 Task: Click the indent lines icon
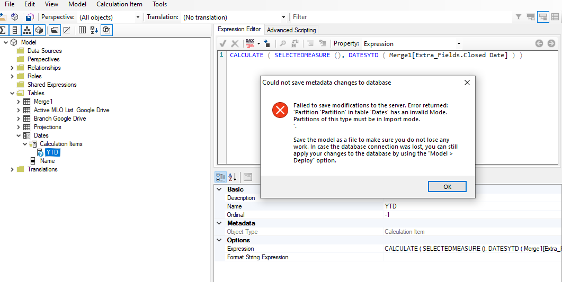pyautogui.click(x=311, y=44)
